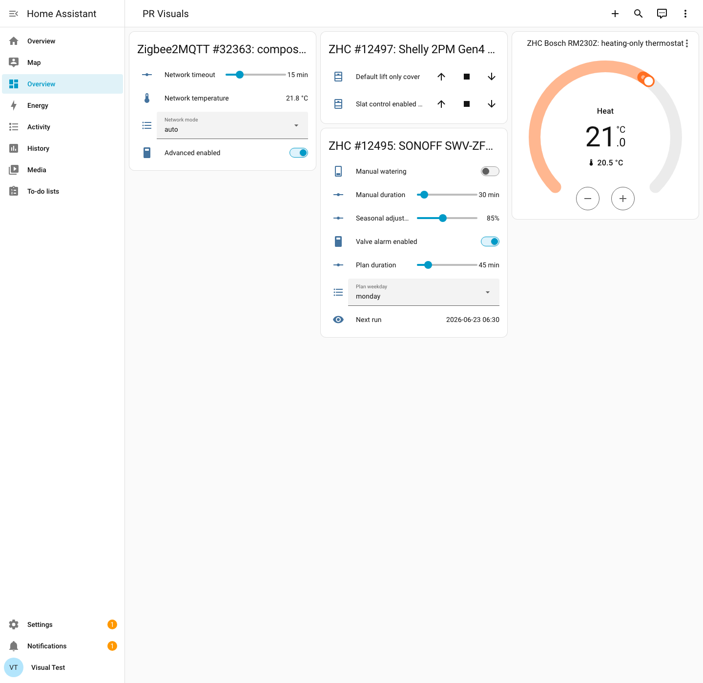Open Default lift only cover upward
The width and height of the screenshot is (703, 683).
pos(441,77)
